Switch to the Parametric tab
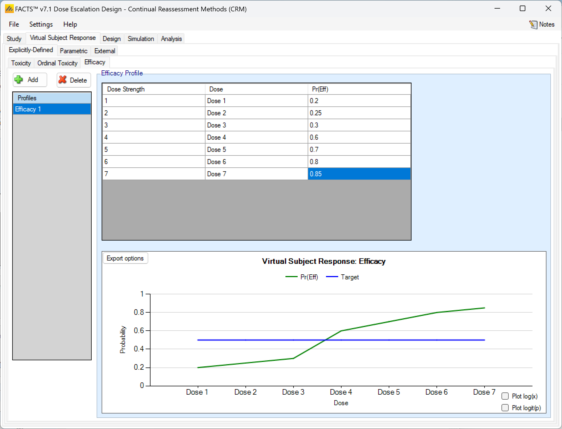 tap(74, 51)
